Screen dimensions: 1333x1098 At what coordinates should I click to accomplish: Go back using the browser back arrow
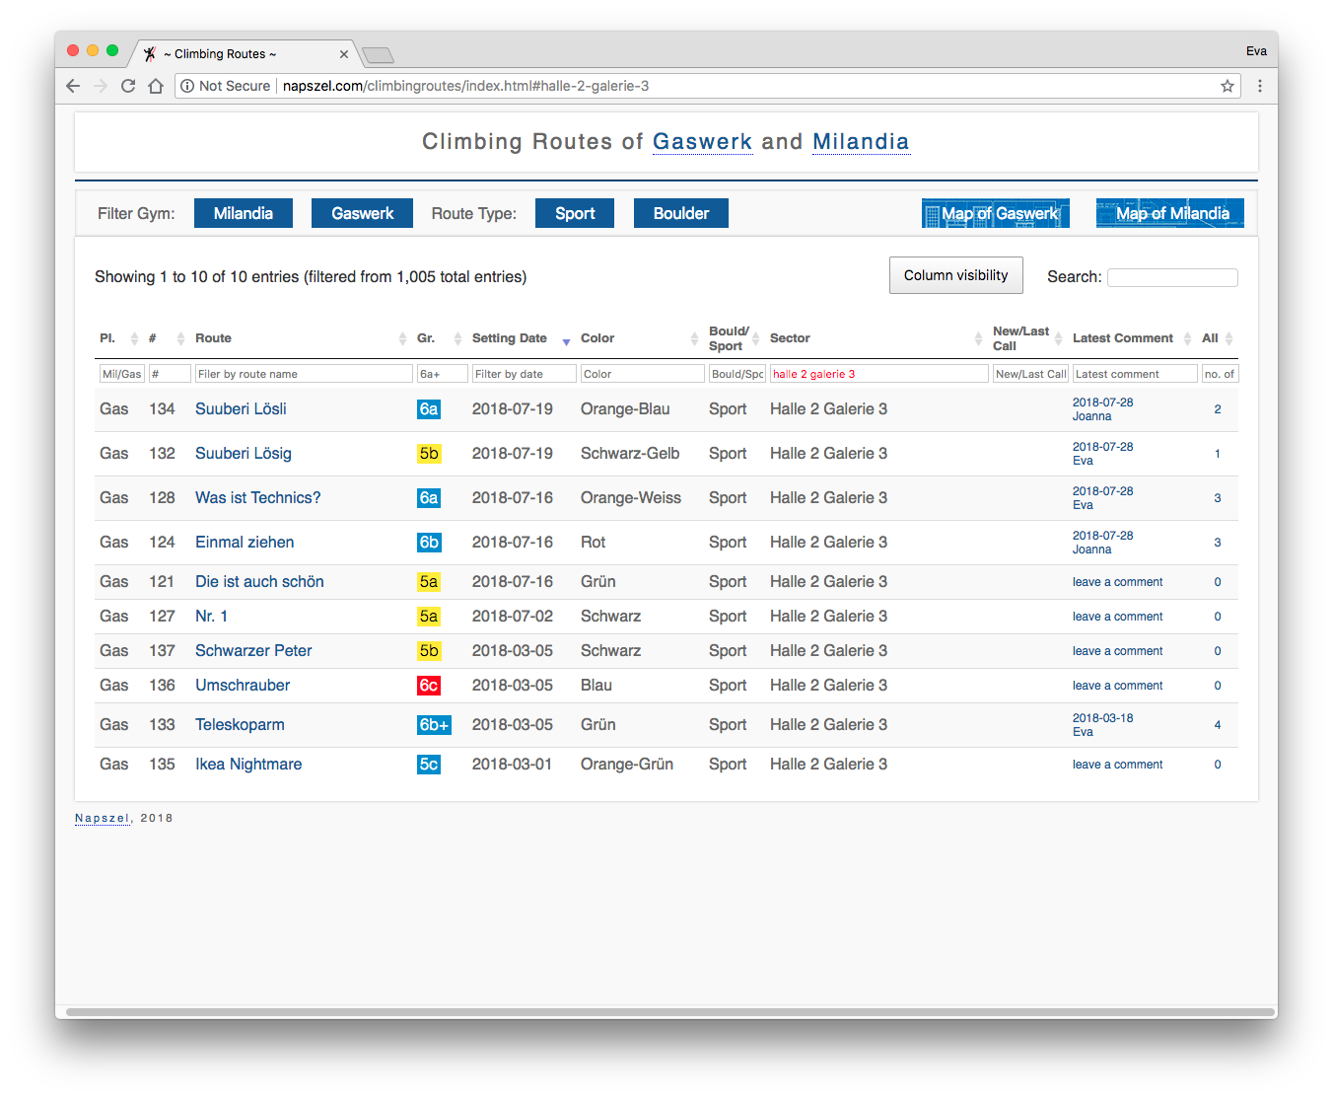click(73, 86)
